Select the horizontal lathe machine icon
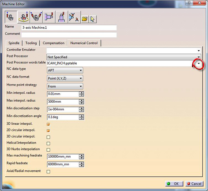The image size is (208, 191). 49,17
